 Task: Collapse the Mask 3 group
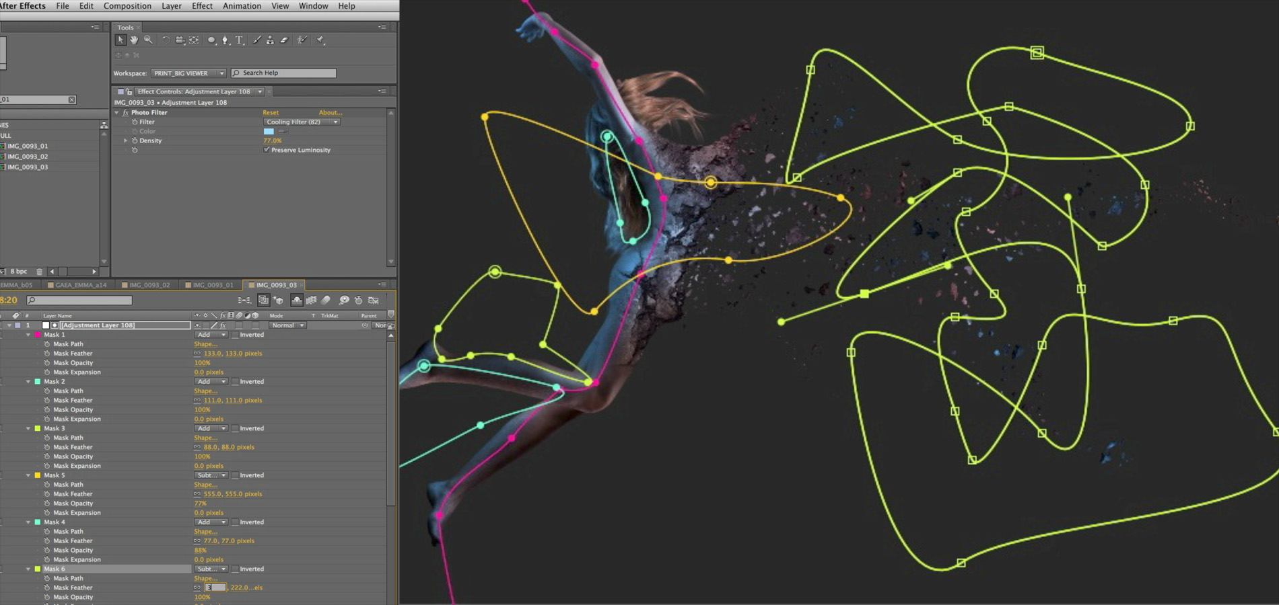[x=28, y=428]
